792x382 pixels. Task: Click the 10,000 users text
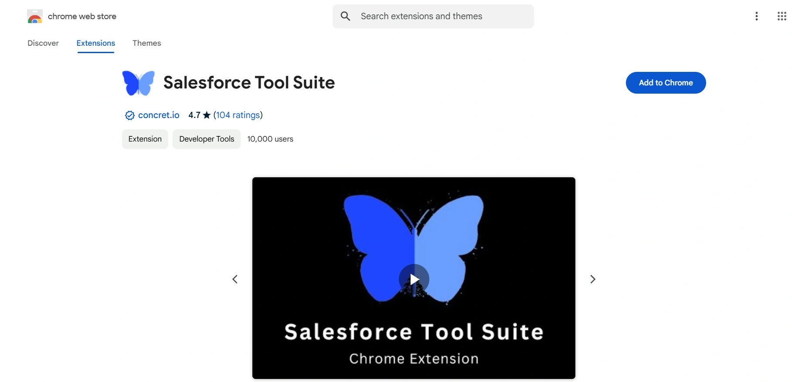pyautogui.click(x=270, y=139)
